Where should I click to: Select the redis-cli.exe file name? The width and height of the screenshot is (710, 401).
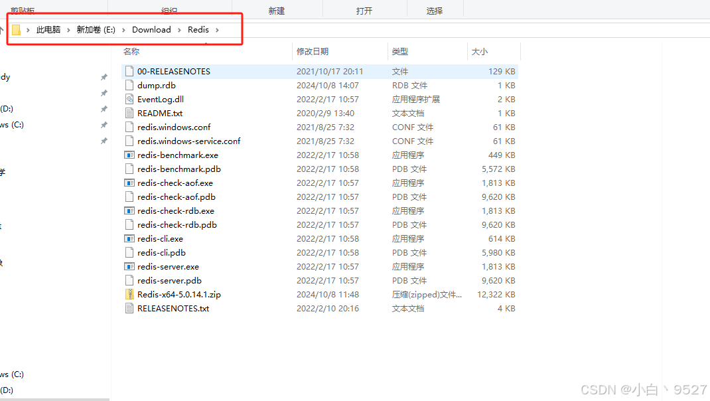(x=161, y=239)
